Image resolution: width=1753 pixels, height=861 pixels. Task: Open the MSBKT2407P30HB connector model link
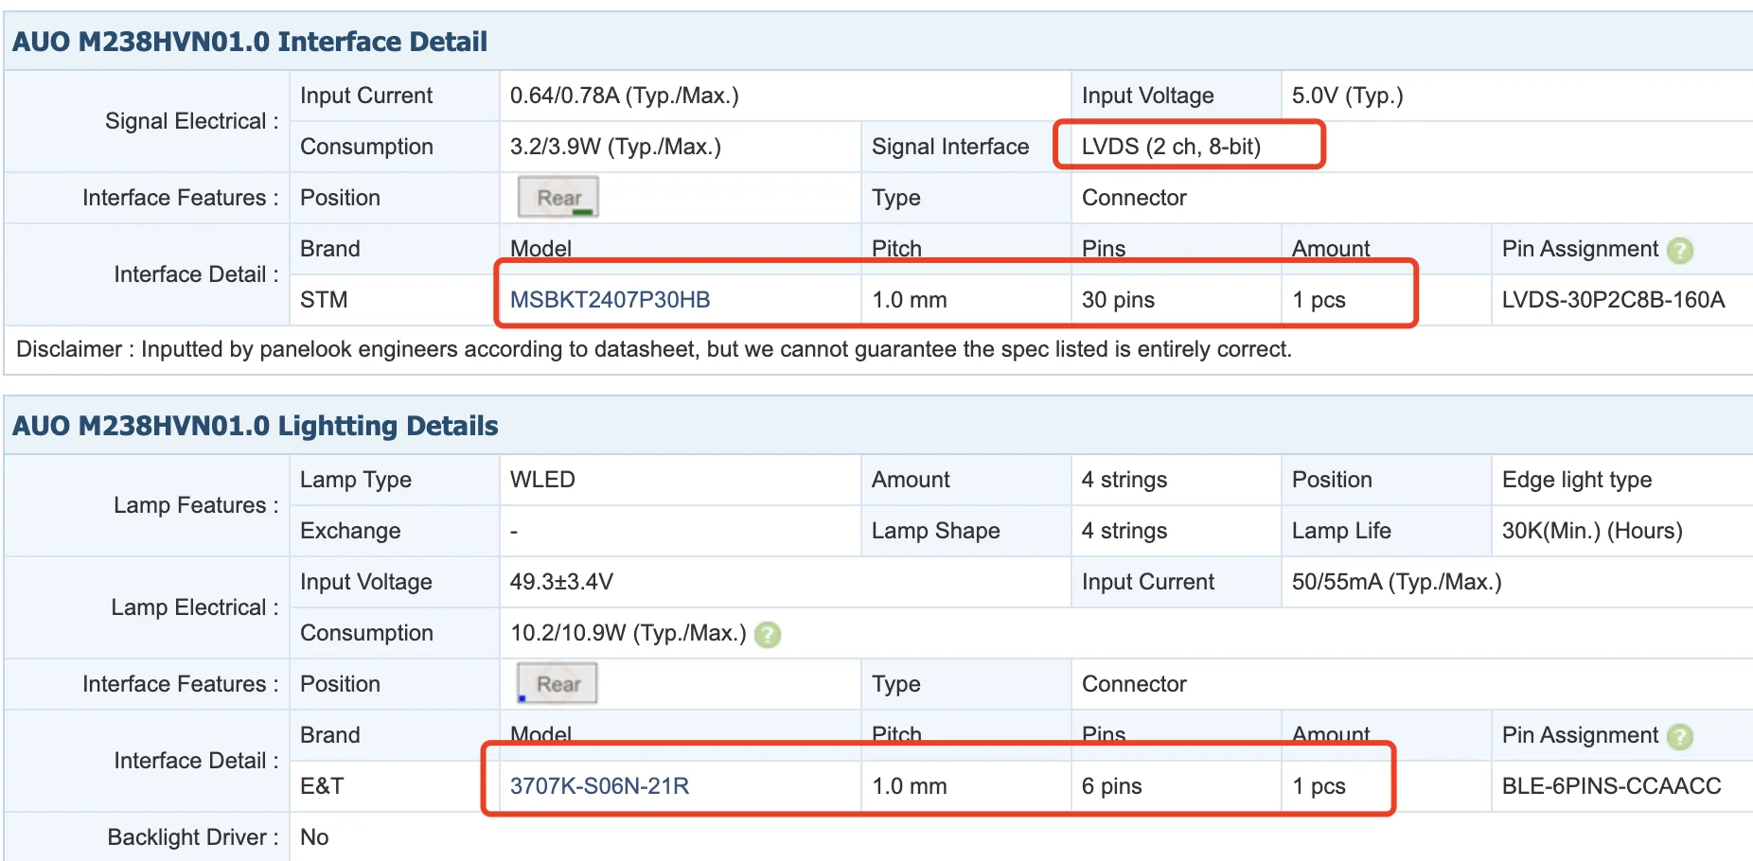coord(610,300)
